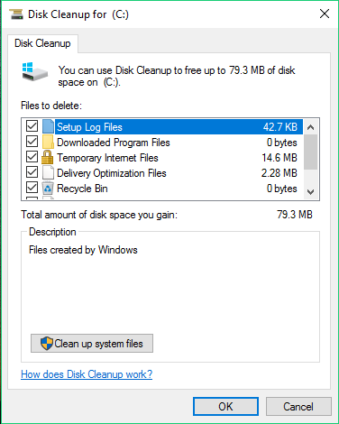
Task: Click the scroll up arrow of file list
Action: pyautogui.click(x=310, y=127)
